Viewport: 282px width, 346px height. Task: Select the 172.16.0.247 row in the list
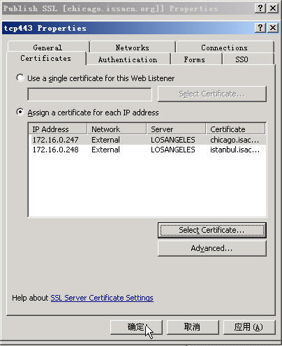147,140
